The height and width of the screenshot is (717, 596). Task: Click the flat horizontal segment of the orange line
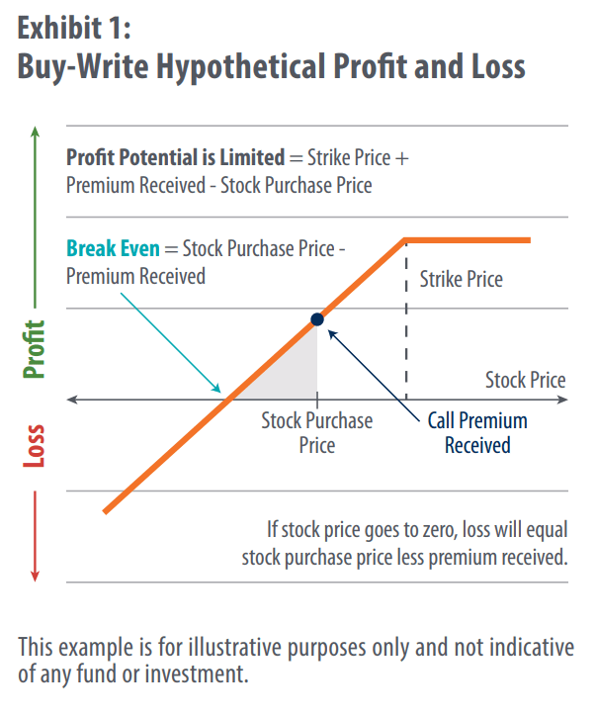coord(468,239)
